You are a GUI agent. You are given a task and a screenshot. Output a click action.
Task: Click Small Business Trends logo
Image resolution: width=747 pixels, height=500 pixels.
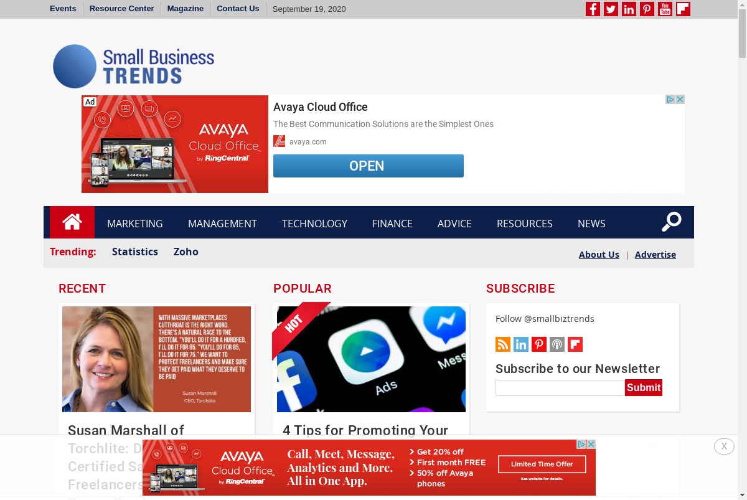pyautogui.click(x=134, y=66)
